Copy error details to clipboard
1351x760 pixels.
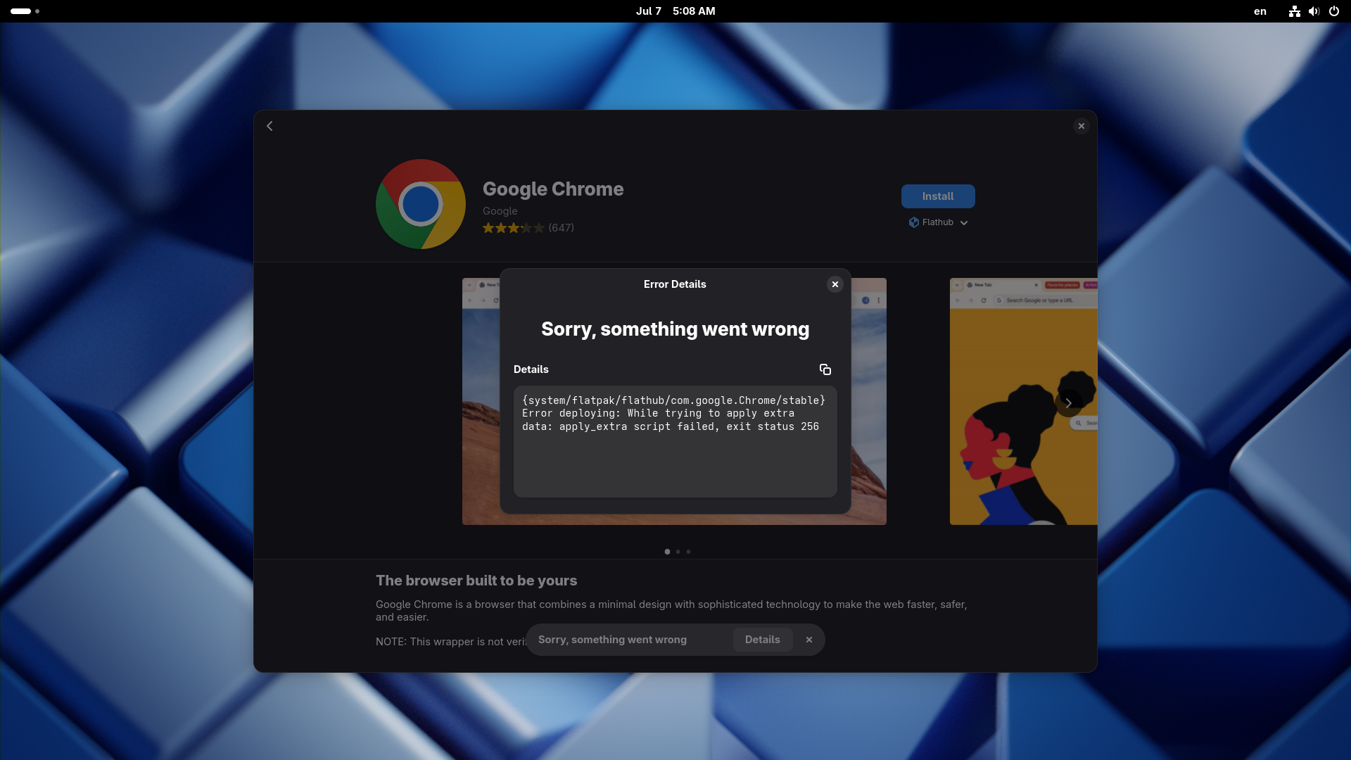(x=825, y=369)
